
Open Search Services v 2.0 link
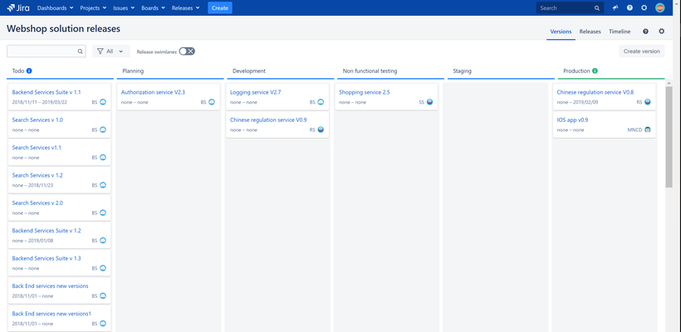[x=37, y=203]
